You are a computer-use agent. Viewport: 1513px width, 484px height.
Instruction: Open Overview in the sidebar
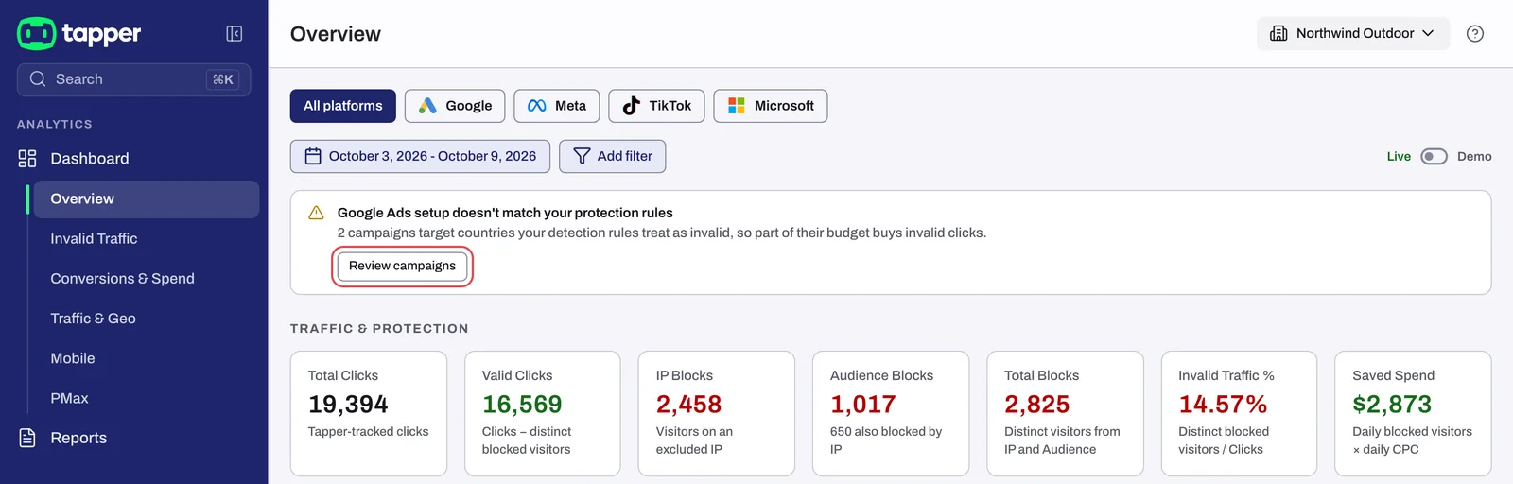(147, 199)
